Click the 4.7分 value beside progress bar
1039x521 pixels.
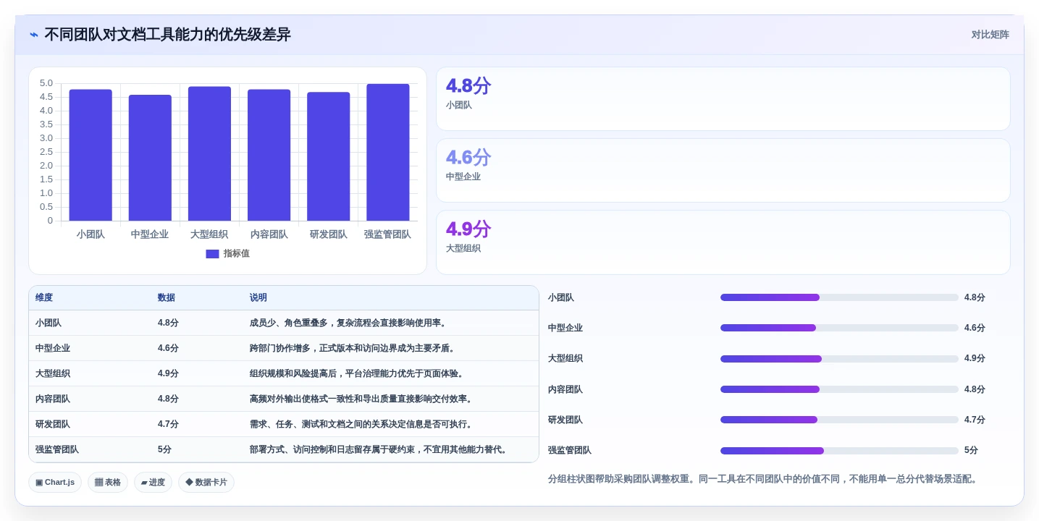click(x=975, y=420)
